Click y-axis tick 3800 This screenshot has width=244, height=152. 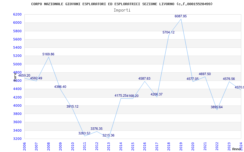click(x=17, y=114)
